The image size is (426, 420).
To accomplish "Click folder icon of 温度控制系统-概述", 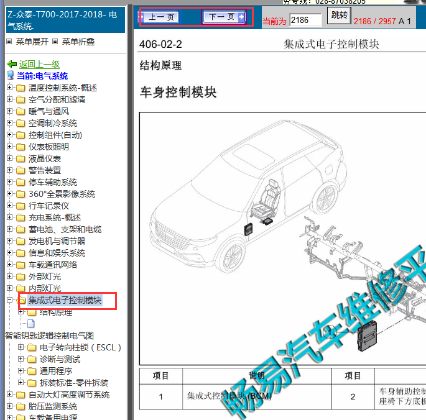I will coord(21,88).
